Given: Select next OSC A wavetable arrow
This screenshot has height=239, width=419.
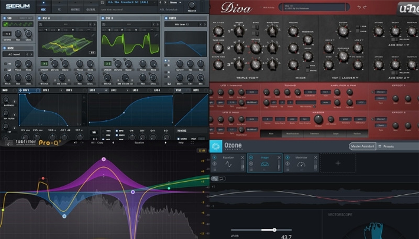Looking at the screenshot, I should tap(94, 24).
